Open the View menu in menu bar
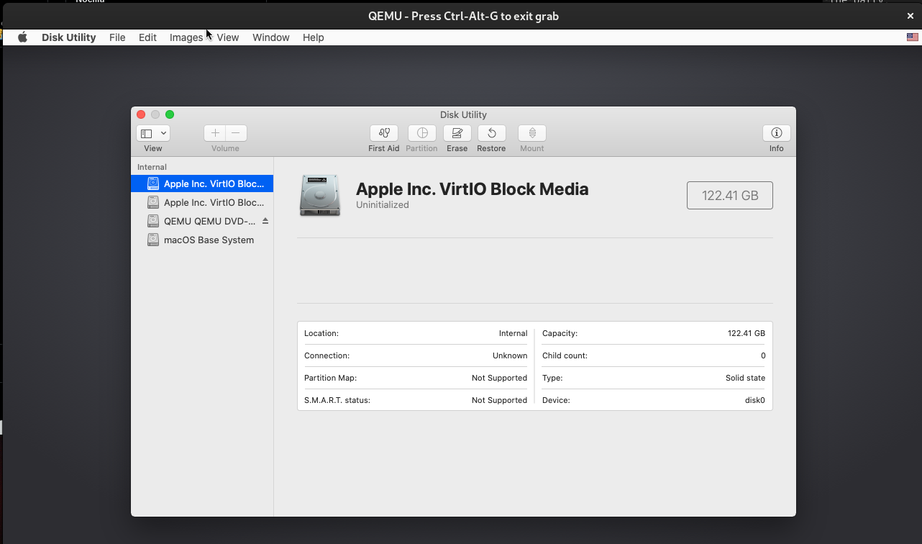Screen dimensions: 922x544 [228, 37]
